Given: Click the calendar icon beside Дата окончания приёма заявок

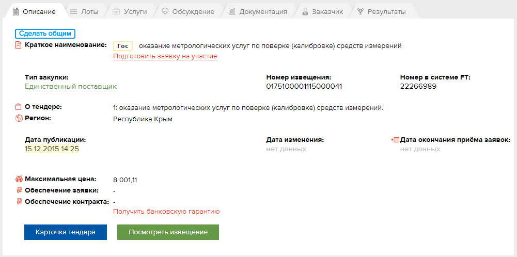Looking at the screenshot, I should point(395,140).
